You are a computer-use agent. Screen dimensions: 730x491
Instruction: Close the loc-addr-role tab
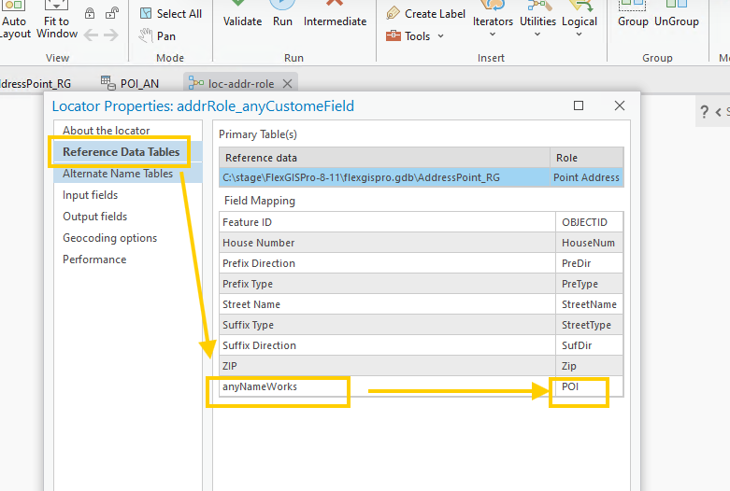click(288, 84)
